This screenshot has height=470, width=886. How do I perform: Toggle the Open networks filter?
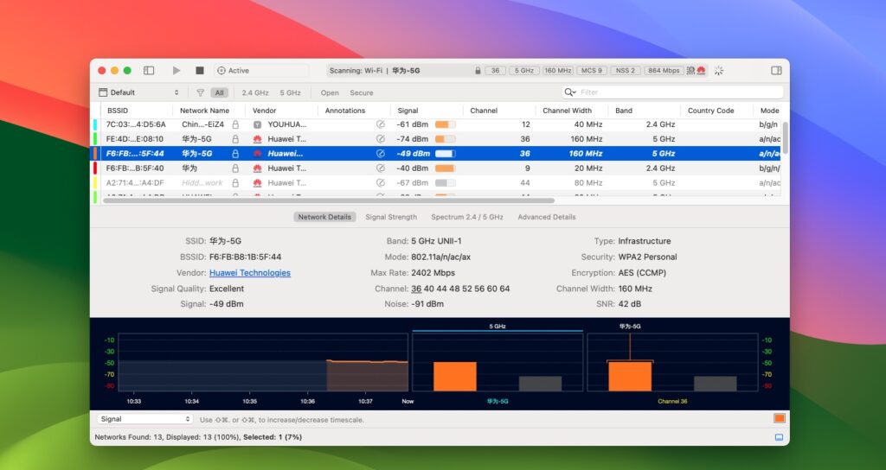pyautogui.click(x=330, y=92)
